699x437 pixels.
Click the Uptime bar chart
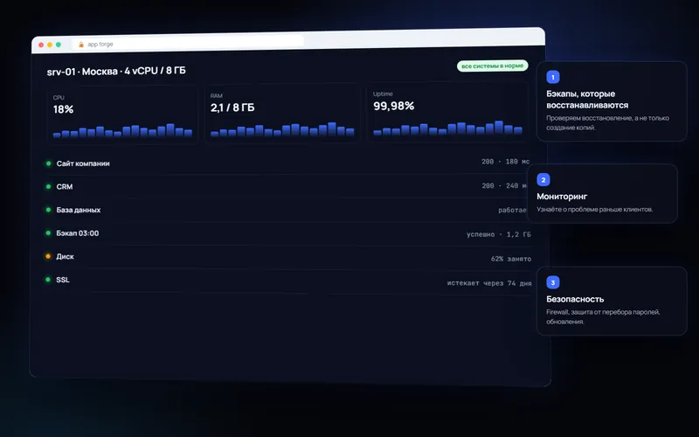click(447, 128)
